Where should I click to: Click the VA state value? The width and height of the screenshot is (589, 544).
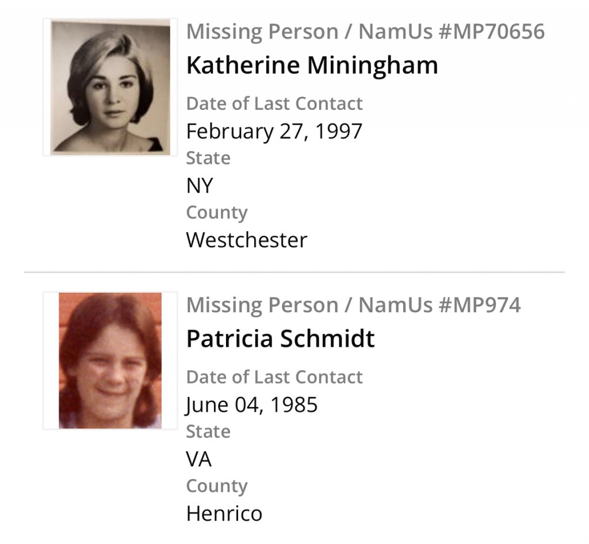[x=199, y=459]
